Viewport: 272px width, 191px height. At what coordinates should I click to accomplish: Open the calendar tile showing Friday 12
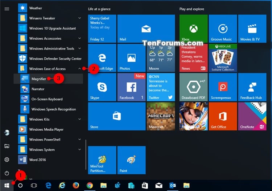tap(102, 29)
